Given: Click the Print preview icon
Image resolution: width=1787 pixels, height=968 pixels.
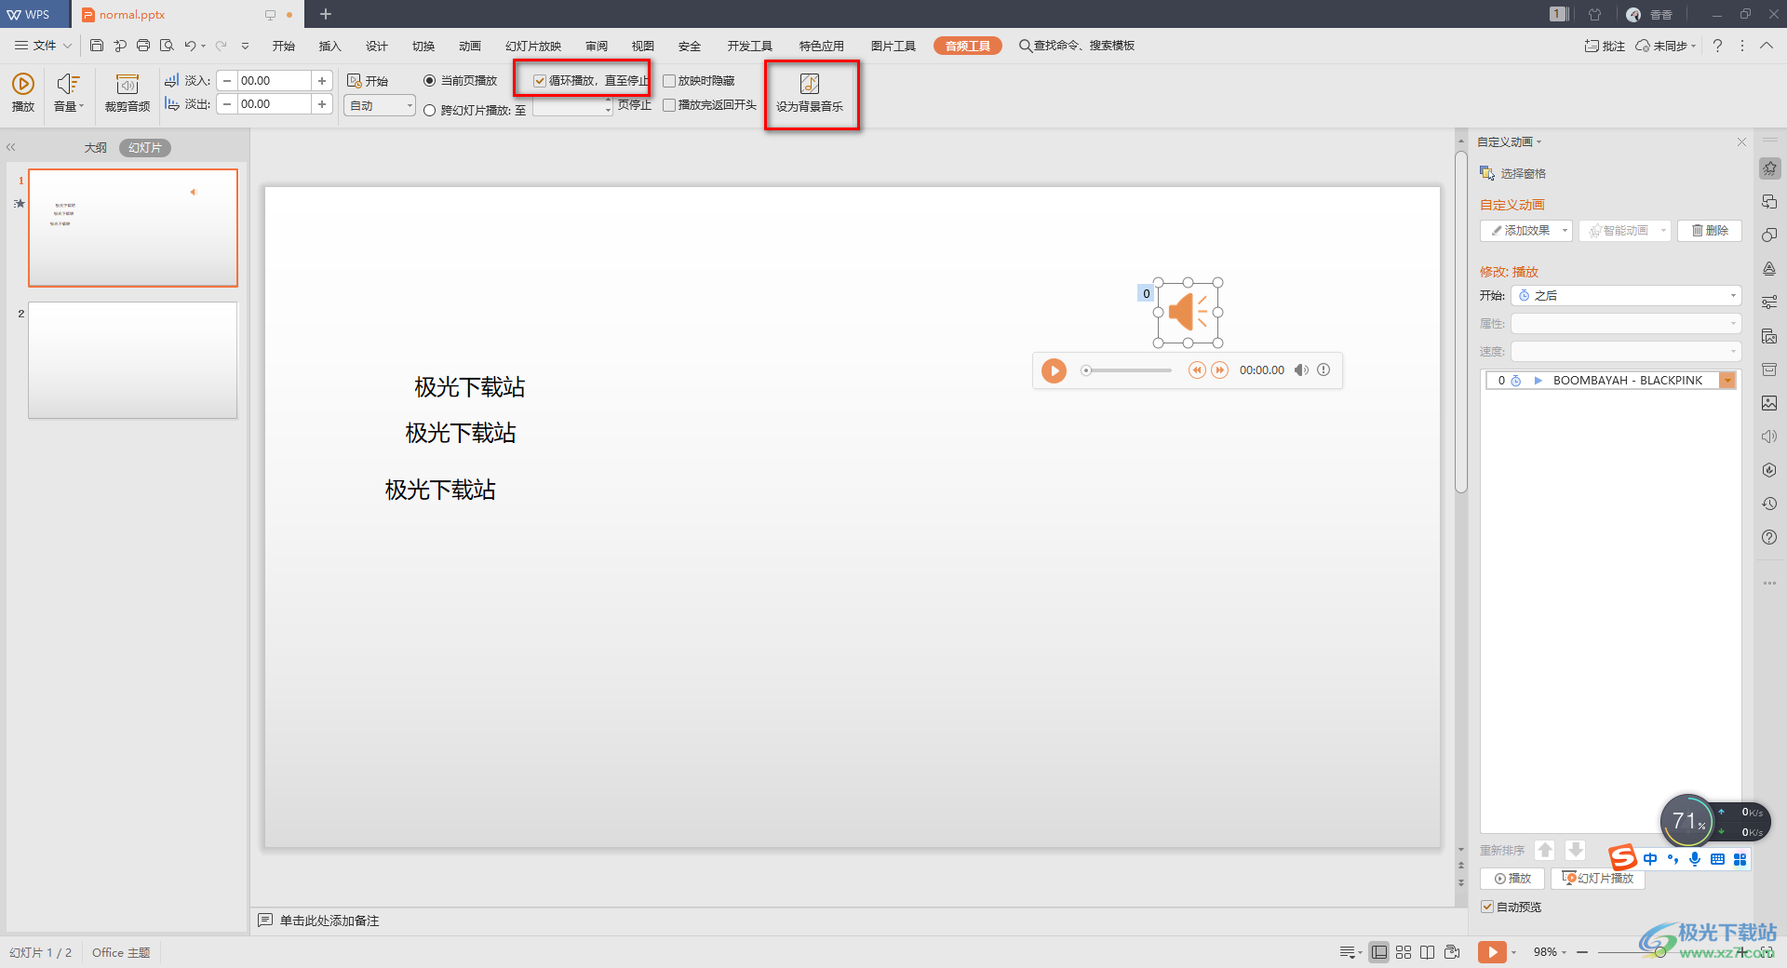Looking at the screenshot, I should (x=167, y=46).
